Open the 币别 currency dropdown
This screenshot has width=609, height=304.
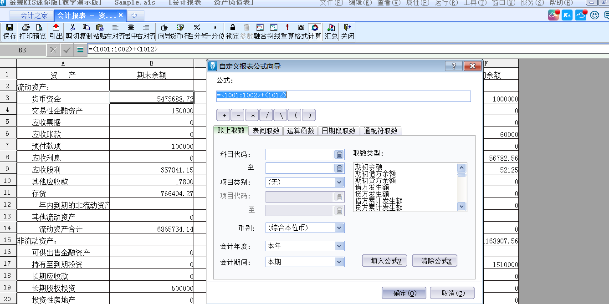click(339, 228)
